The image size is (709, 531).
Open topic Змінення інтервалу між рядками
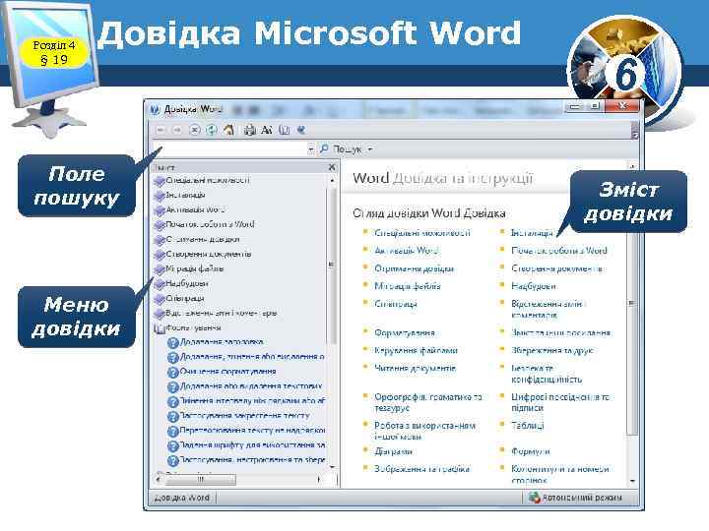click(246, 401)
